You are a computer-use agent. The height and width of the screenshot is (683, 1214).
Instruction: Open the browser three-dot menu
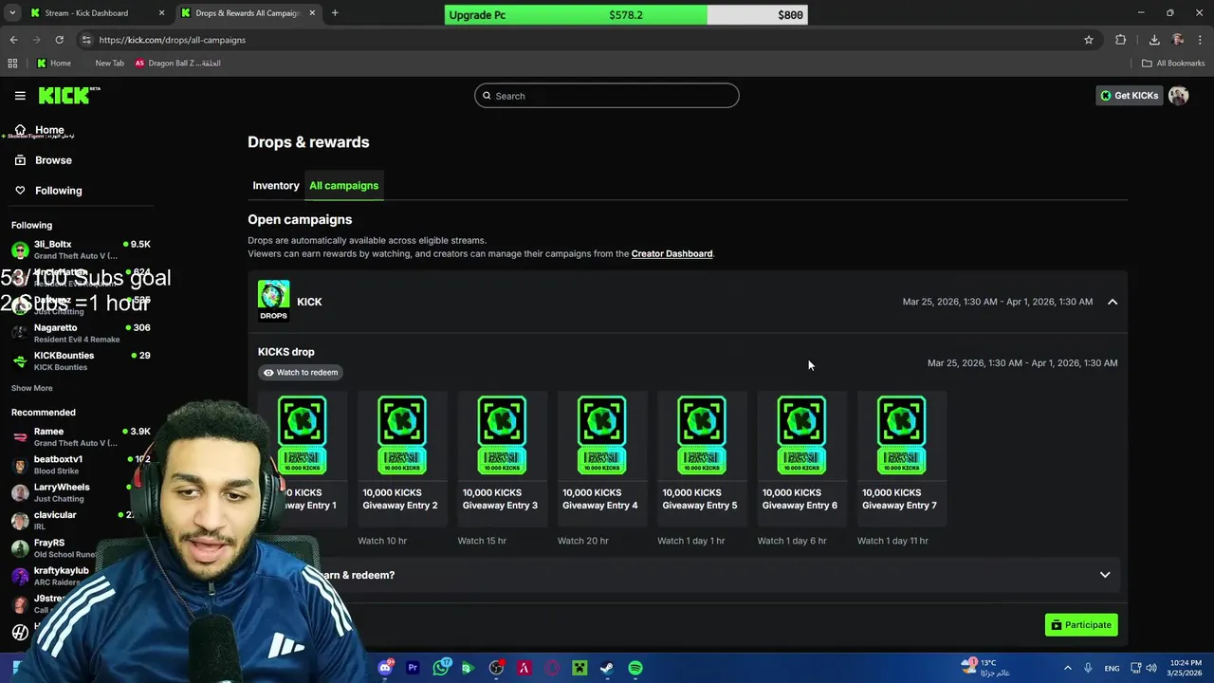pyautogui.click(x=1201, y=40)
